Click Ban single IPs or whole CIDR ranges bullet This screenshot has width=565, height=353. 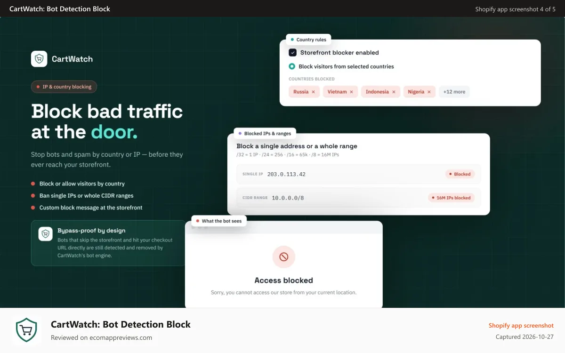coord(86,195)
